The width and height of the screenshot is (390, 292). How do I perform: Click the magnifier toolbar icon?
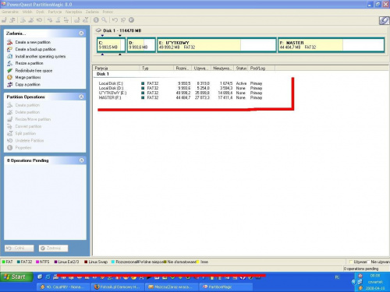point(104,19)
